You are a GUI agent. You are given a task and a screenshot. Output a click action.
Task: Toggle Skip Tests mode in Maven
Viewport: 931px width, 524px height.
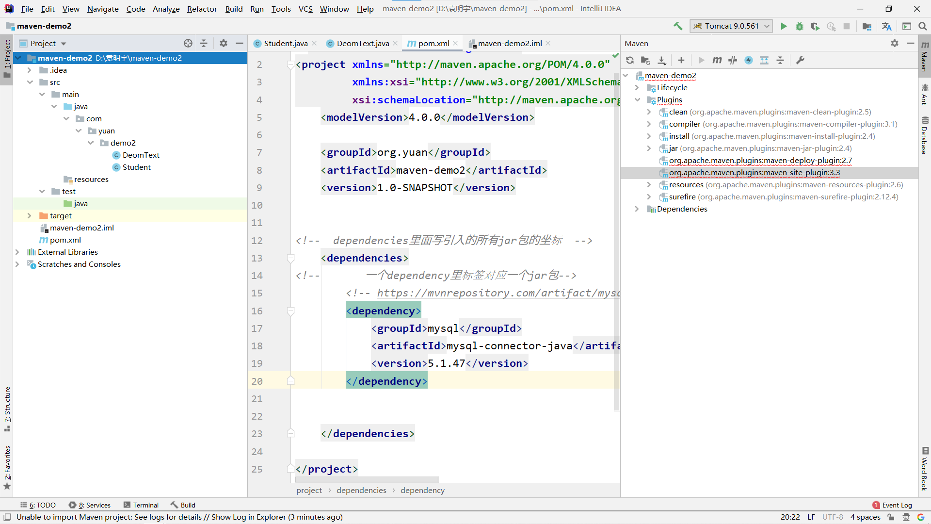[x=749, y=60]
